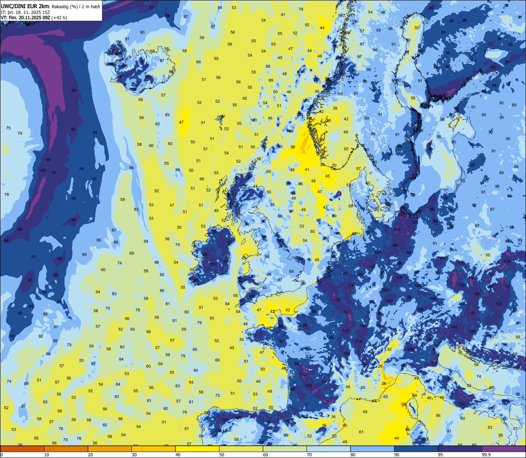This screenshot has height=458, width=526.
Task: Pick the light green 60–70 legend swatch
Action: [285, 449]
